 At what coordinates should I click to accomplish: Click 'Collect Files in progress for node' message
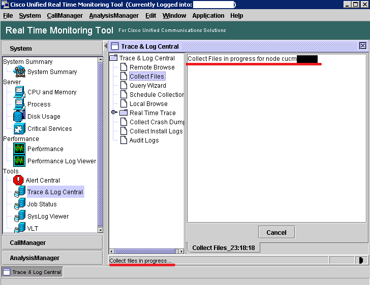click(242, 59)
